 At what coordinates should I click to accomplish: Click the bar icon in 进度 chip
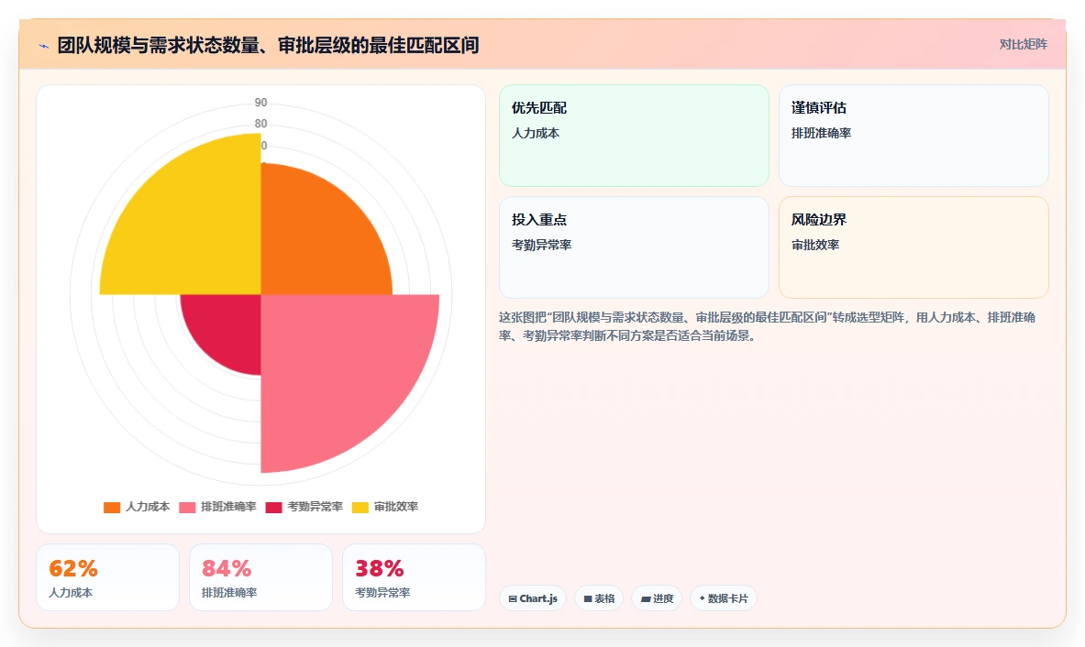tap(646, 598)
